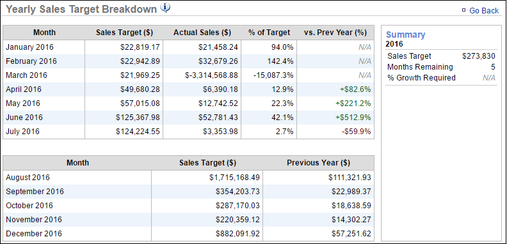Click the % of Target column header
Image resolution: width=507 pixels, height=244 pixels.
[x=269, y=33]
